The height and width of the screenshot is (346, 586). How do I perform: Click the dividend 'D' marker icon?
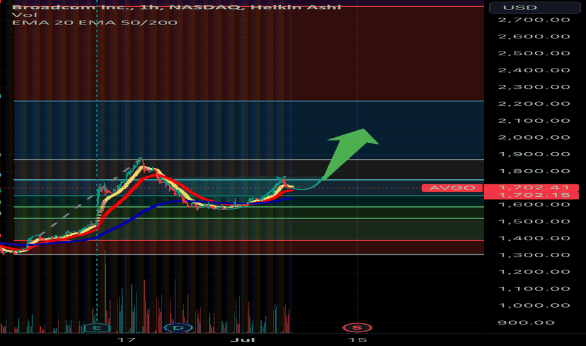179,328
